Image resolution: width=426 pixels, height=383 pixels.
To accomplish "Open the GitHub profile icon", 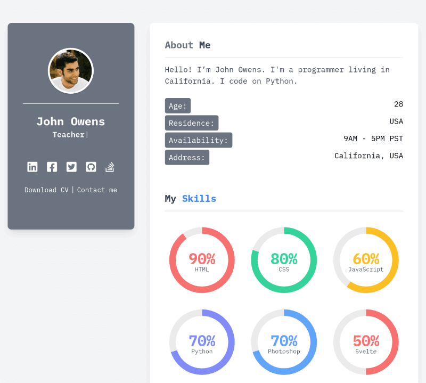I will (x=91, y=167).
